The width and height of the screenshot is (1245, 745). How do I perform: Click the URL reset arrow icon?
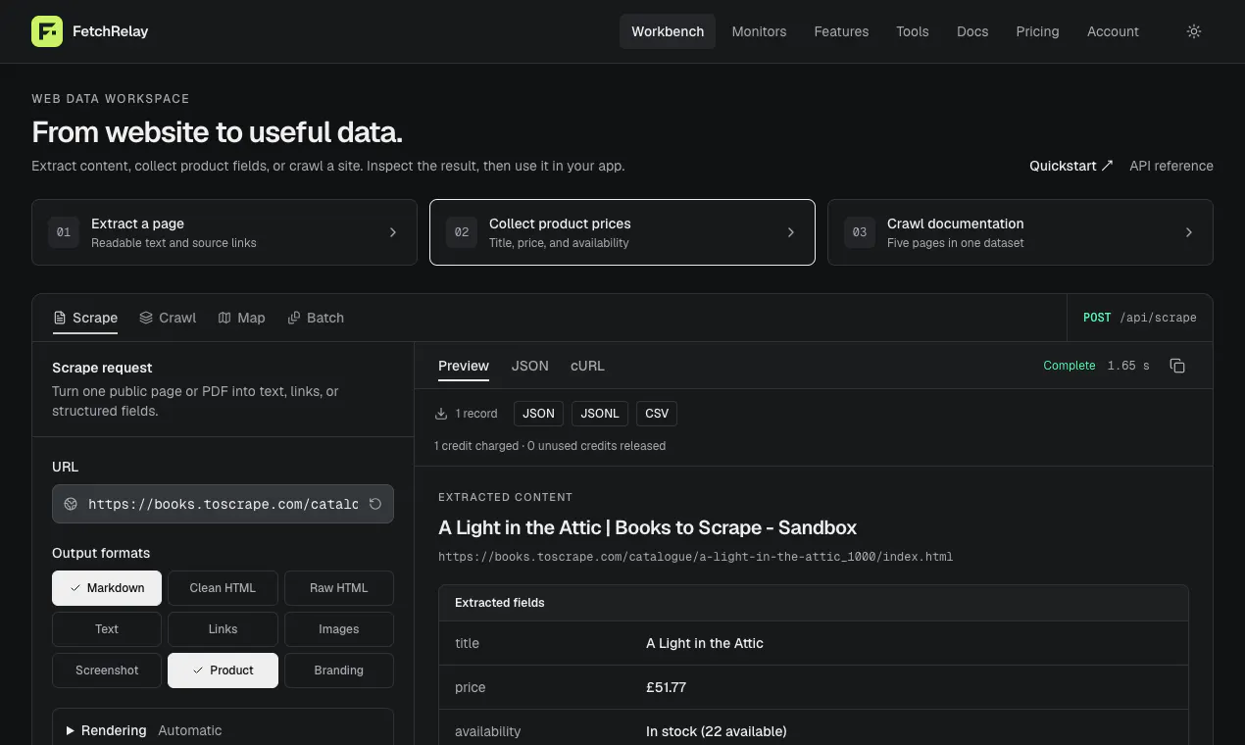click(374, 504)
